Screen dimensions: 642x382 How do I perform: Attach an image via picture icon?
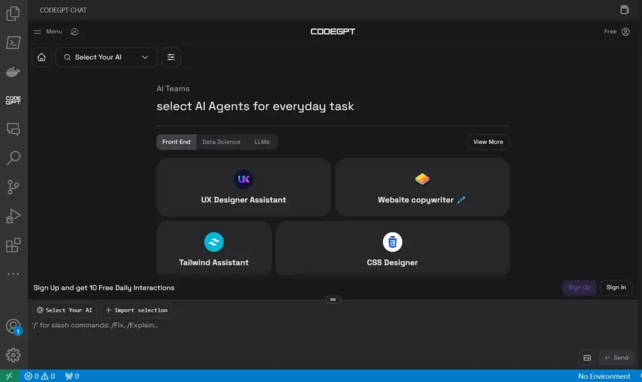pos(587,358)
